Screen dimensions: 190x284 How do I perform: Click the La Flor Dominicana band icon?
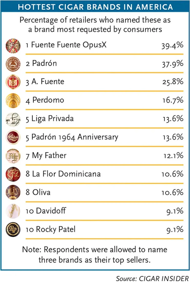[13, 174]
